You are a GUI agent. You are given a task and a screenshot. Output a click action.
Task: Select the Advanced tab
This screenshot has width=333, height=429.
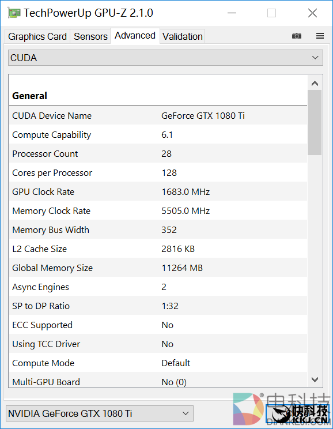click(x=135, y=36)
